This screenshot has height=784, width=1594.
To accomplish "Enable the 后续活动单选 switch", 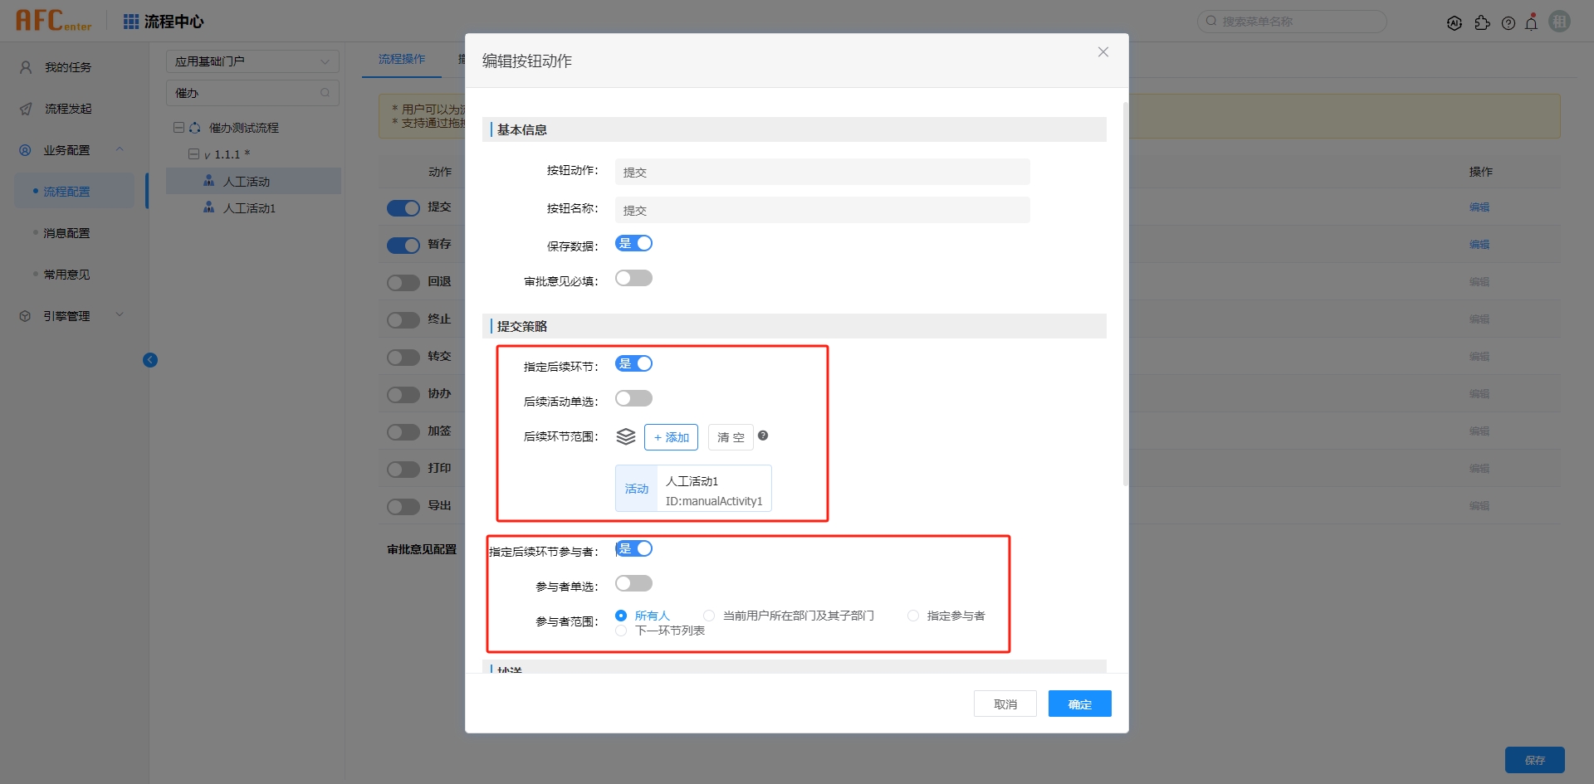I will tap(633, 398).
